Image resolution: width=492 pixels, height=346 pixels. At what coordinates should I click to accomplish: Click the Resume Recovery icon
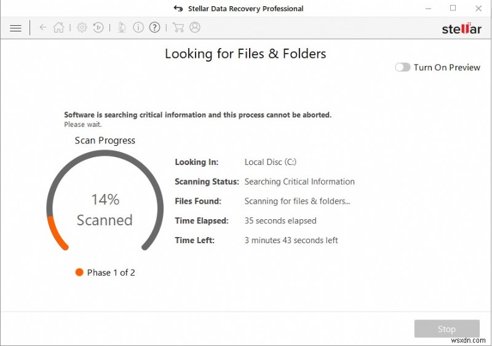click(x=98, y=28)
